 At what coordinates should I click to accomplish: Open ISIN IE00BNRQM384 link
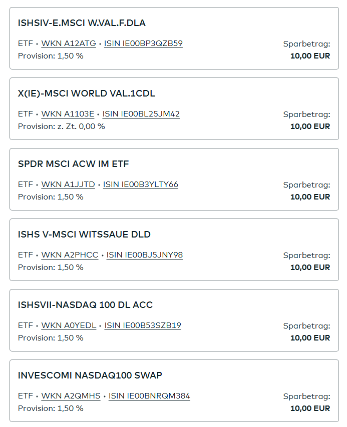[x=149, y=396]
